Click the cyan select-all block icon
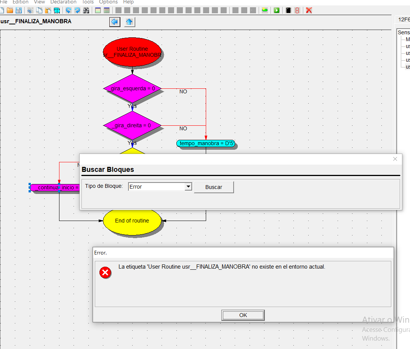410x349 pixels. pos(57,10)
